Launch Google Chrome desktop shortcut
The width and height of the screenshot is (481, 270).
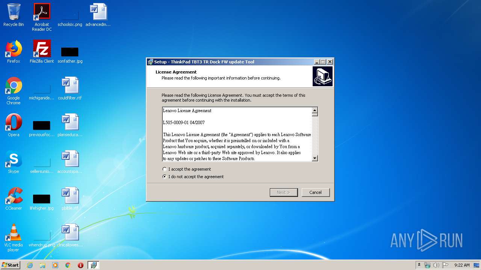coord(14,90)
